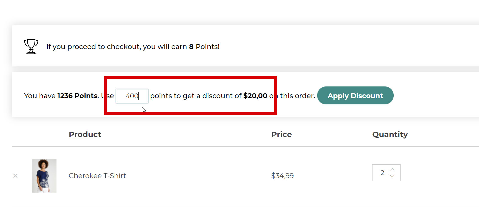Apply the points discount

pos(355,96)
